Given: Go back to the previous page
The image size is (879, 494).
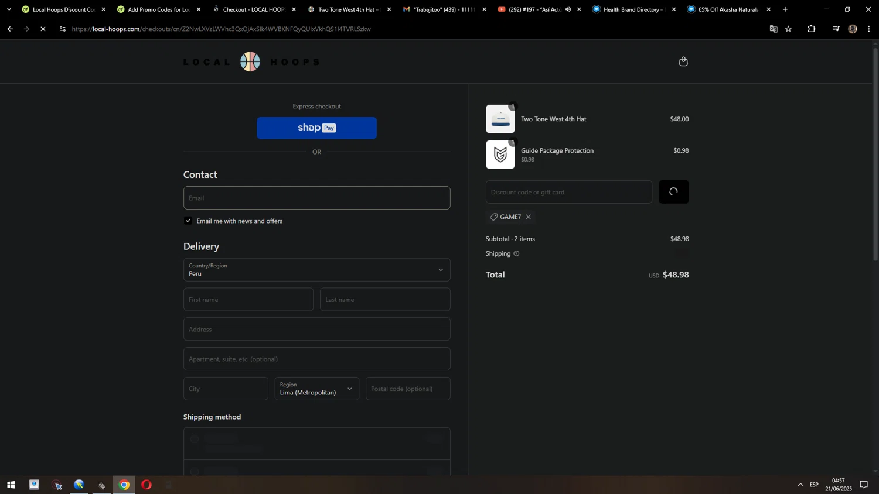Looking at the screenshot, I should 10,29.
